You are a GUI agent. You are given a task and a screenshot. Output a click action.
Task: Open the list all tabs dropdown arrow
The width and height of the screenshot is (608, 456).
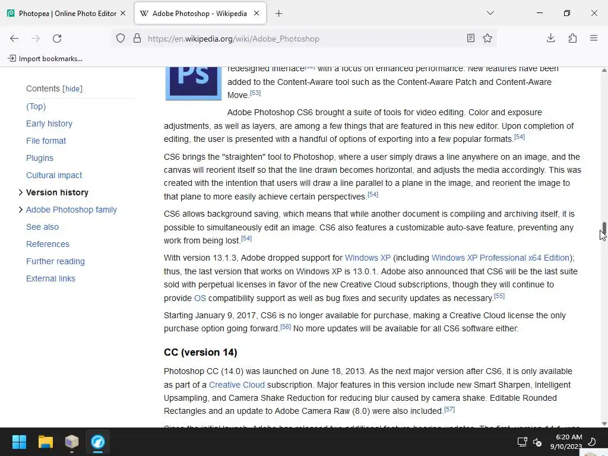coord(490,13)
